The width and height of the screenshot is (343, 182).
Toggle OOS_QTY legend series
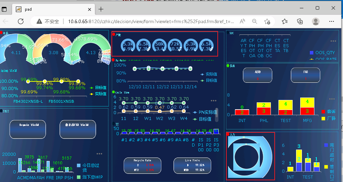click(322, 53)
